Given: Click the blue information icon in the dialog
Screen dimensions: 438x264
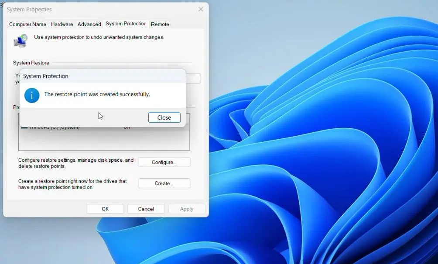Looking at the screenshot, I should coord(31,95).
